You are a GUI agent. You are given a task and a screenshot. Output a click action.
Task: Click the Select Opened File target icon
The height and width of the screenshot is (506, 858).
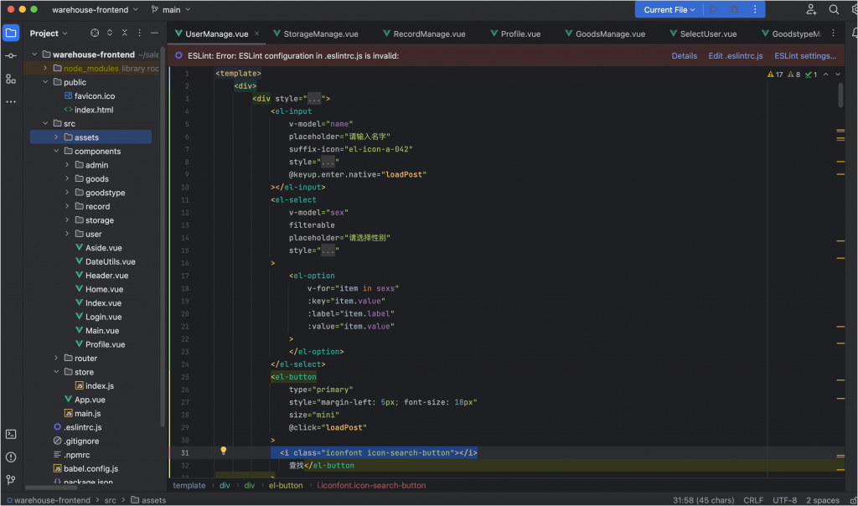(x=95, y=34)
